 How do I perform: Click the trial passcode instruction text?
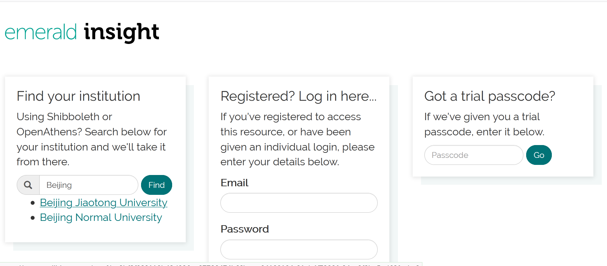[x=484, y=124]
